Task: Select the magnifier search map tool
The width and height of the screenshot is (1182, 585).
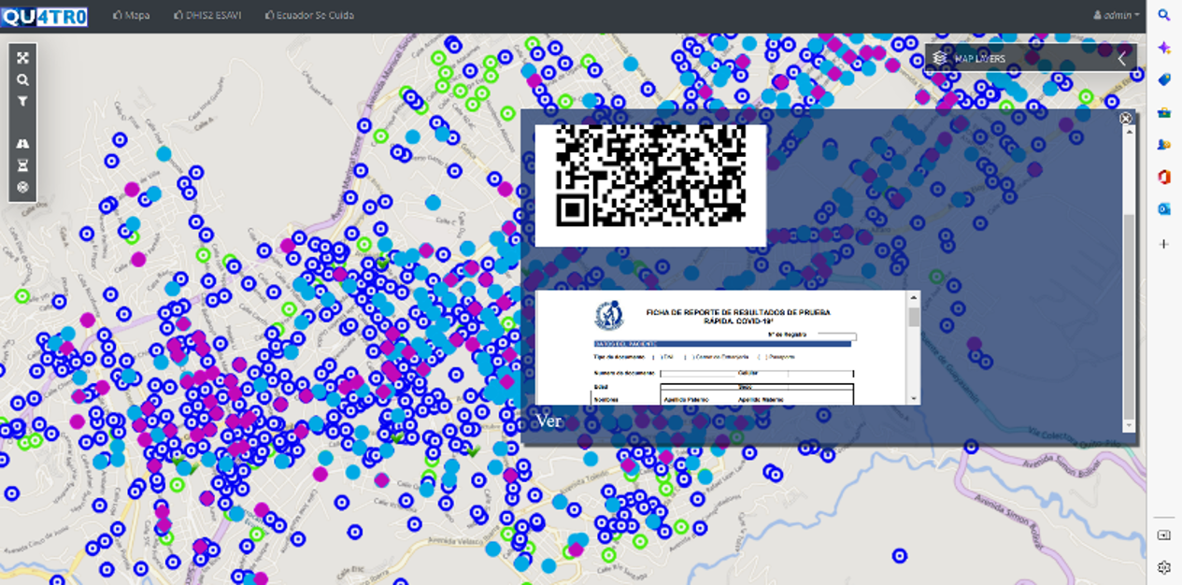Action: [22, 80]
